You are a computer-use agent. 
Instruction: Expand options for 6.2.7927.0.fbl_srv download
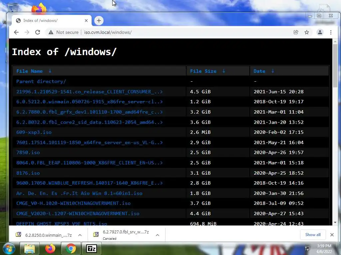158,235
